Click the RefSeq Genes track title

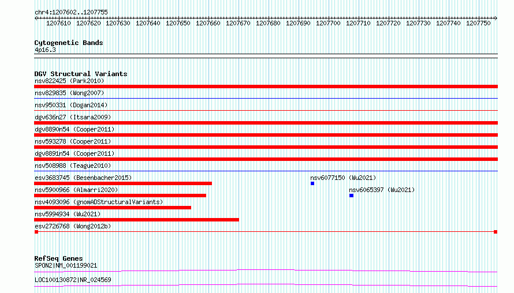coord(58,258)
